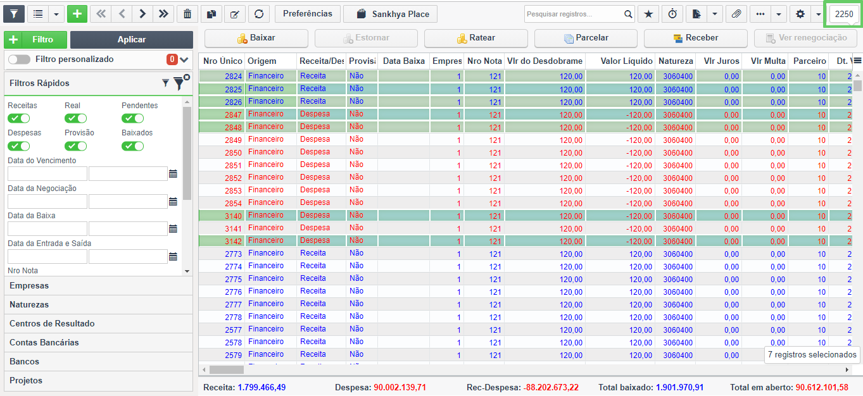Click the Baixar button

(x=256, y=38)
